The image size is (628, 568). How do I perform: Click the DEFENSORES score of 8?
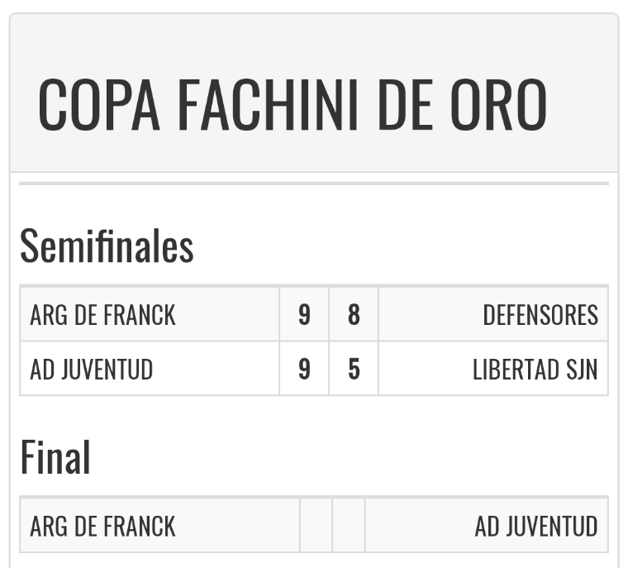[354, 315]
